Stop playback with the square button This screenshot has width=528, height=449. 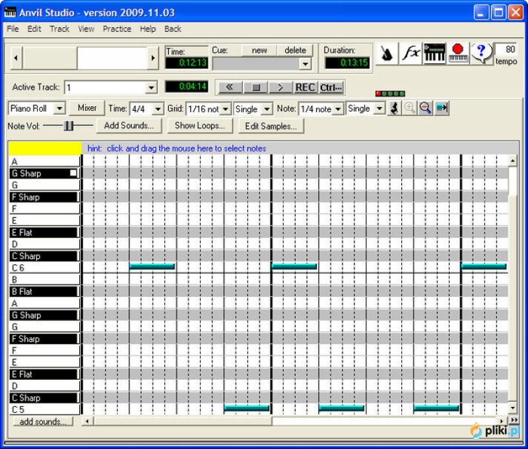(255, 88)
